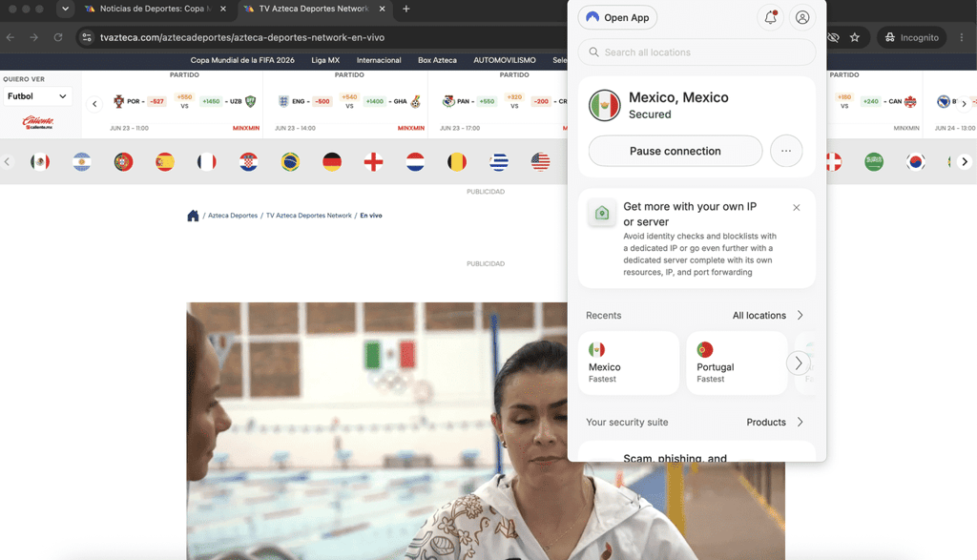Open Internacional menu item
The image size is (977, 560).
tap(379, 60)
